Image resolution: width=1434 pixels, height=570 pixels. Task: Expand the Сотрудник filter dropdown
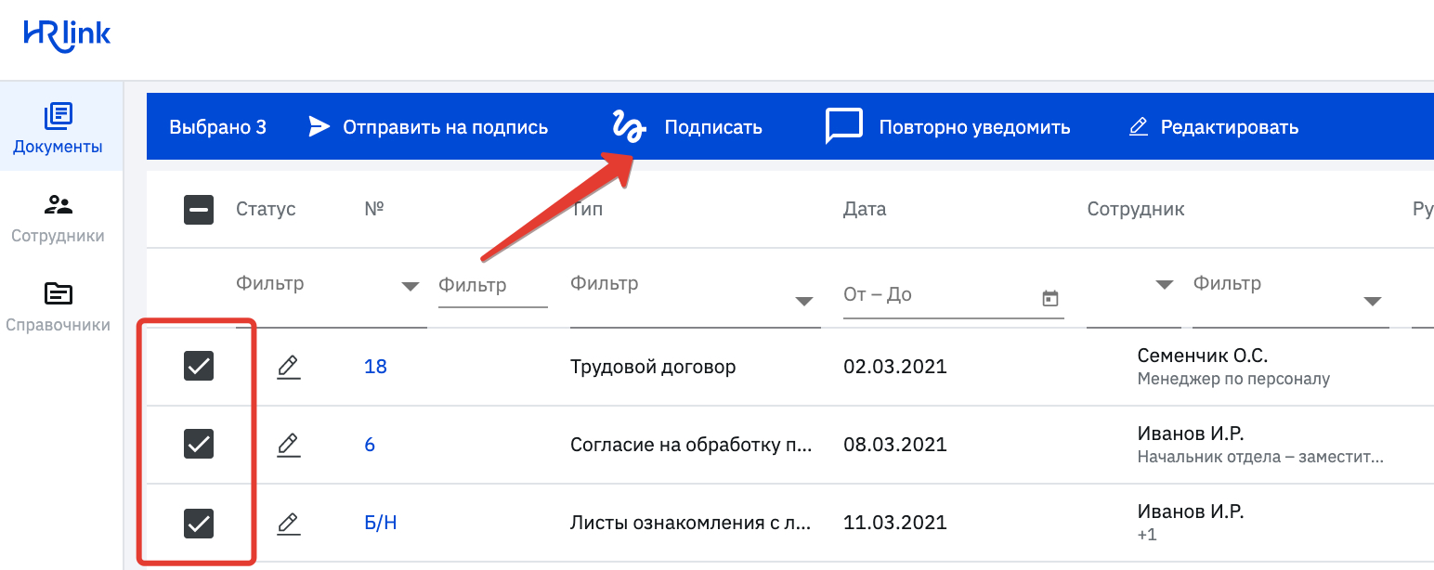pos(1374,300)
